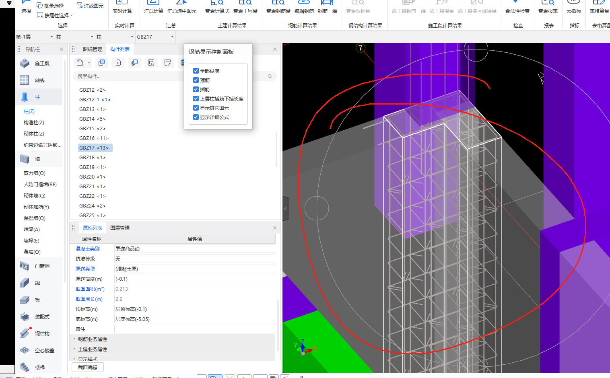Viewport: 610px width, 378px height.
Task: Switch to 属性列表 tab
Action: tap(93, 228)
